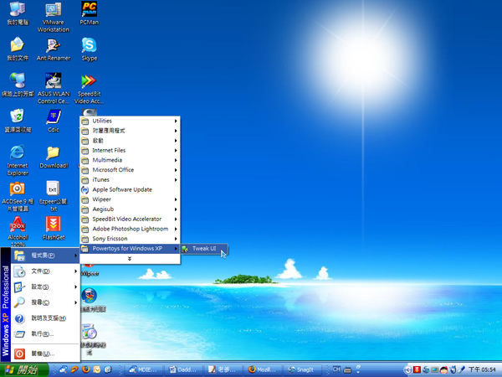Show hidden tray icons arrow
The image size is (502, 377).
tap(407, 370)
